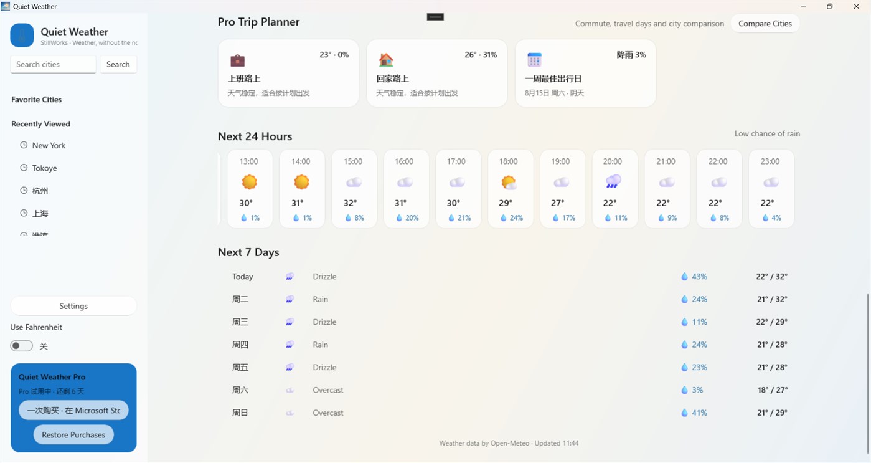Click the Pro 试用中 trial status text
871x463 pixels.
tap(51, 391)
